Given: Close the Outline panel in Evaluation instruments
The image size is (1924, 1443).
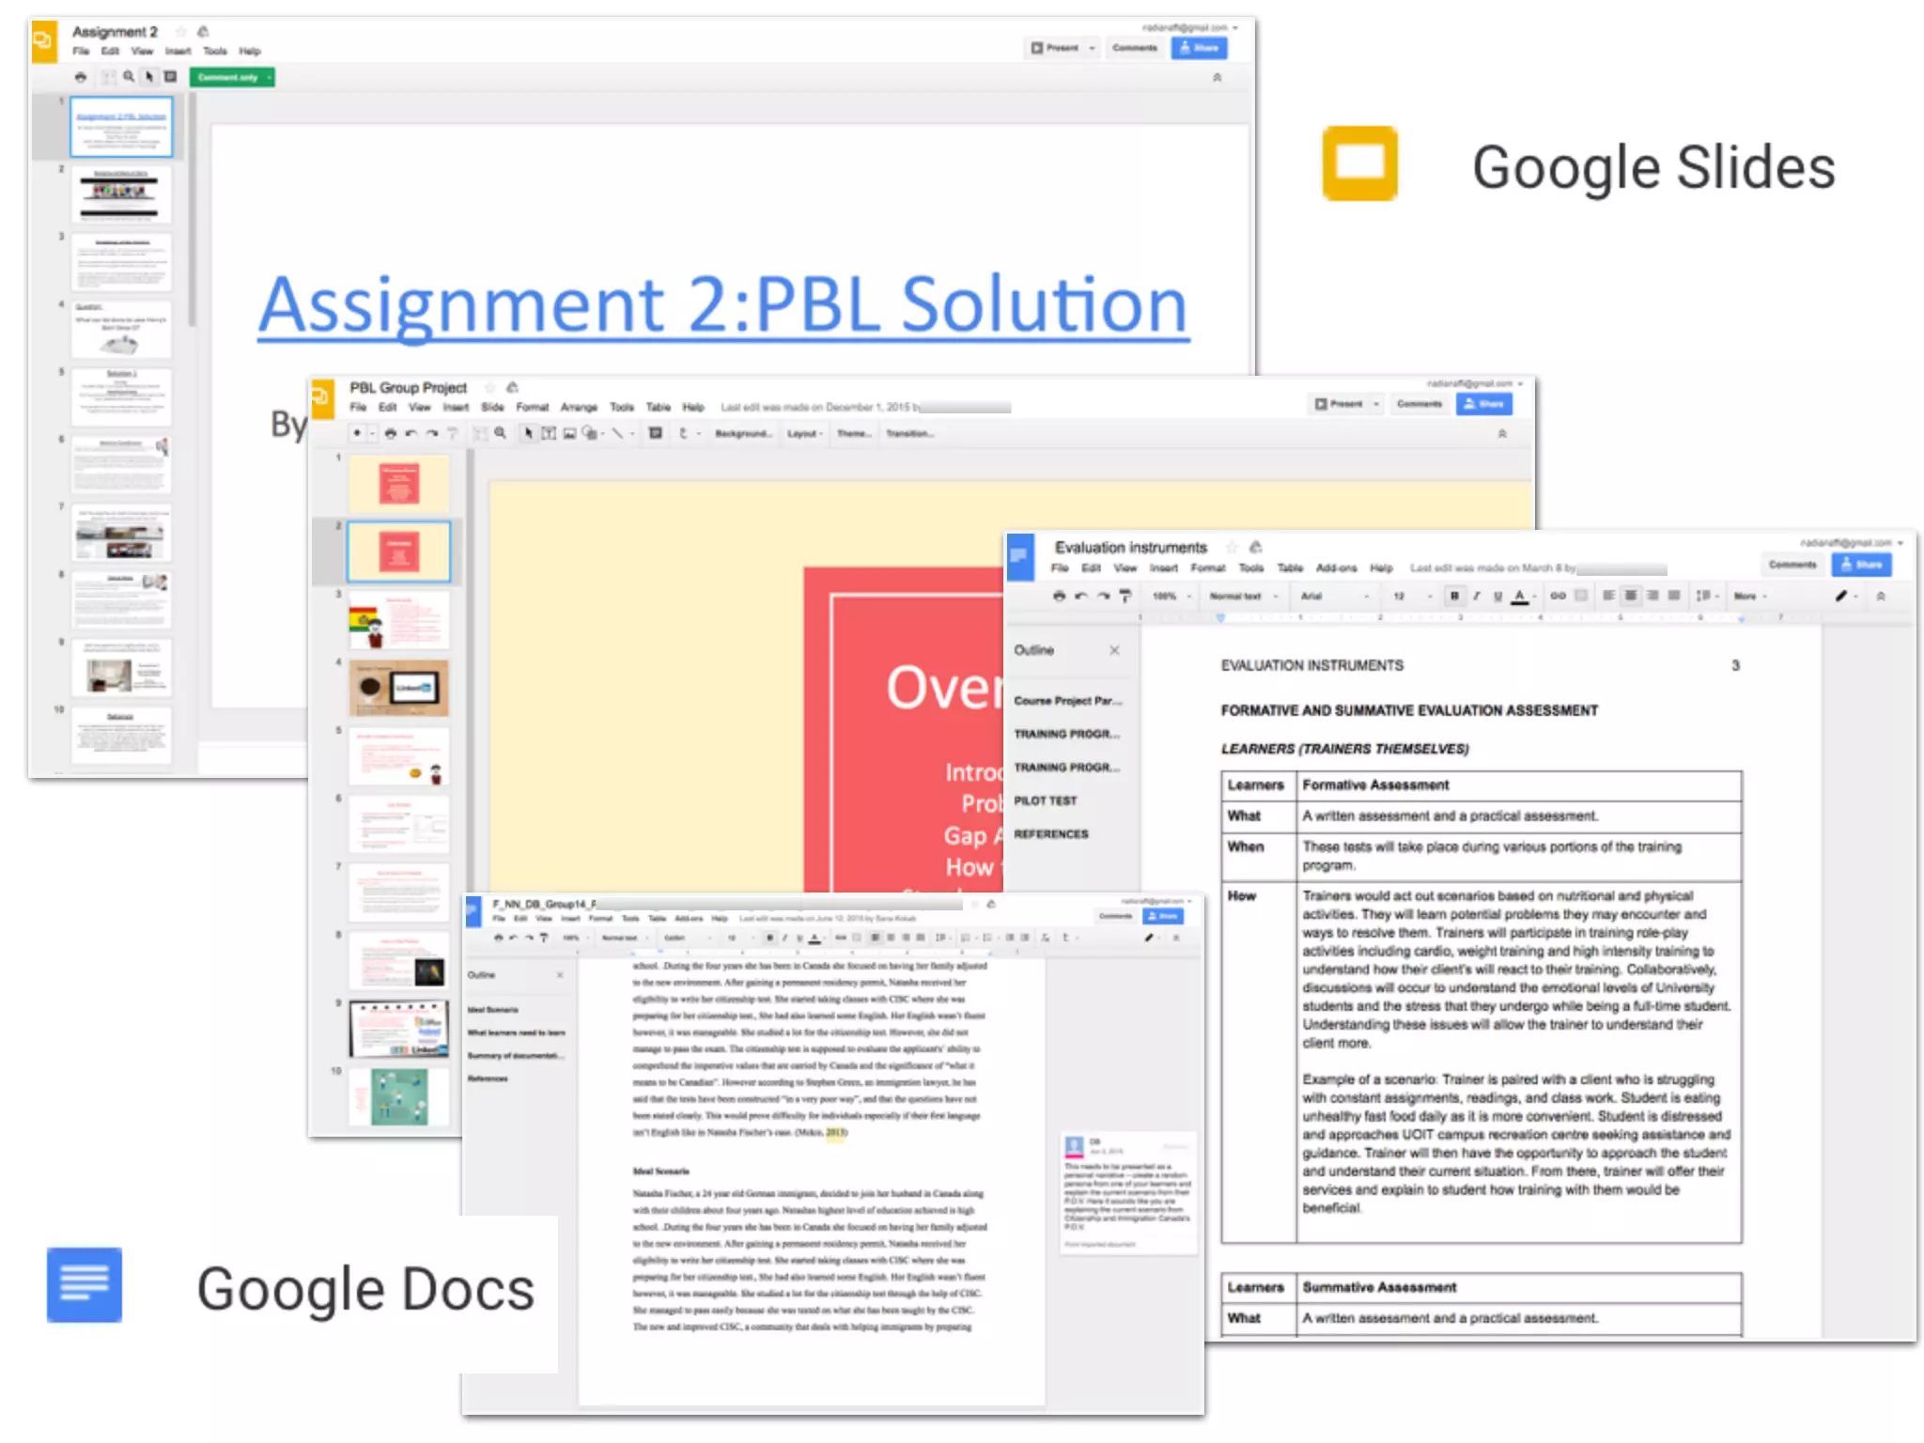Looking at the screenshot, I should pyautogui.click(x=1114, y=650).
